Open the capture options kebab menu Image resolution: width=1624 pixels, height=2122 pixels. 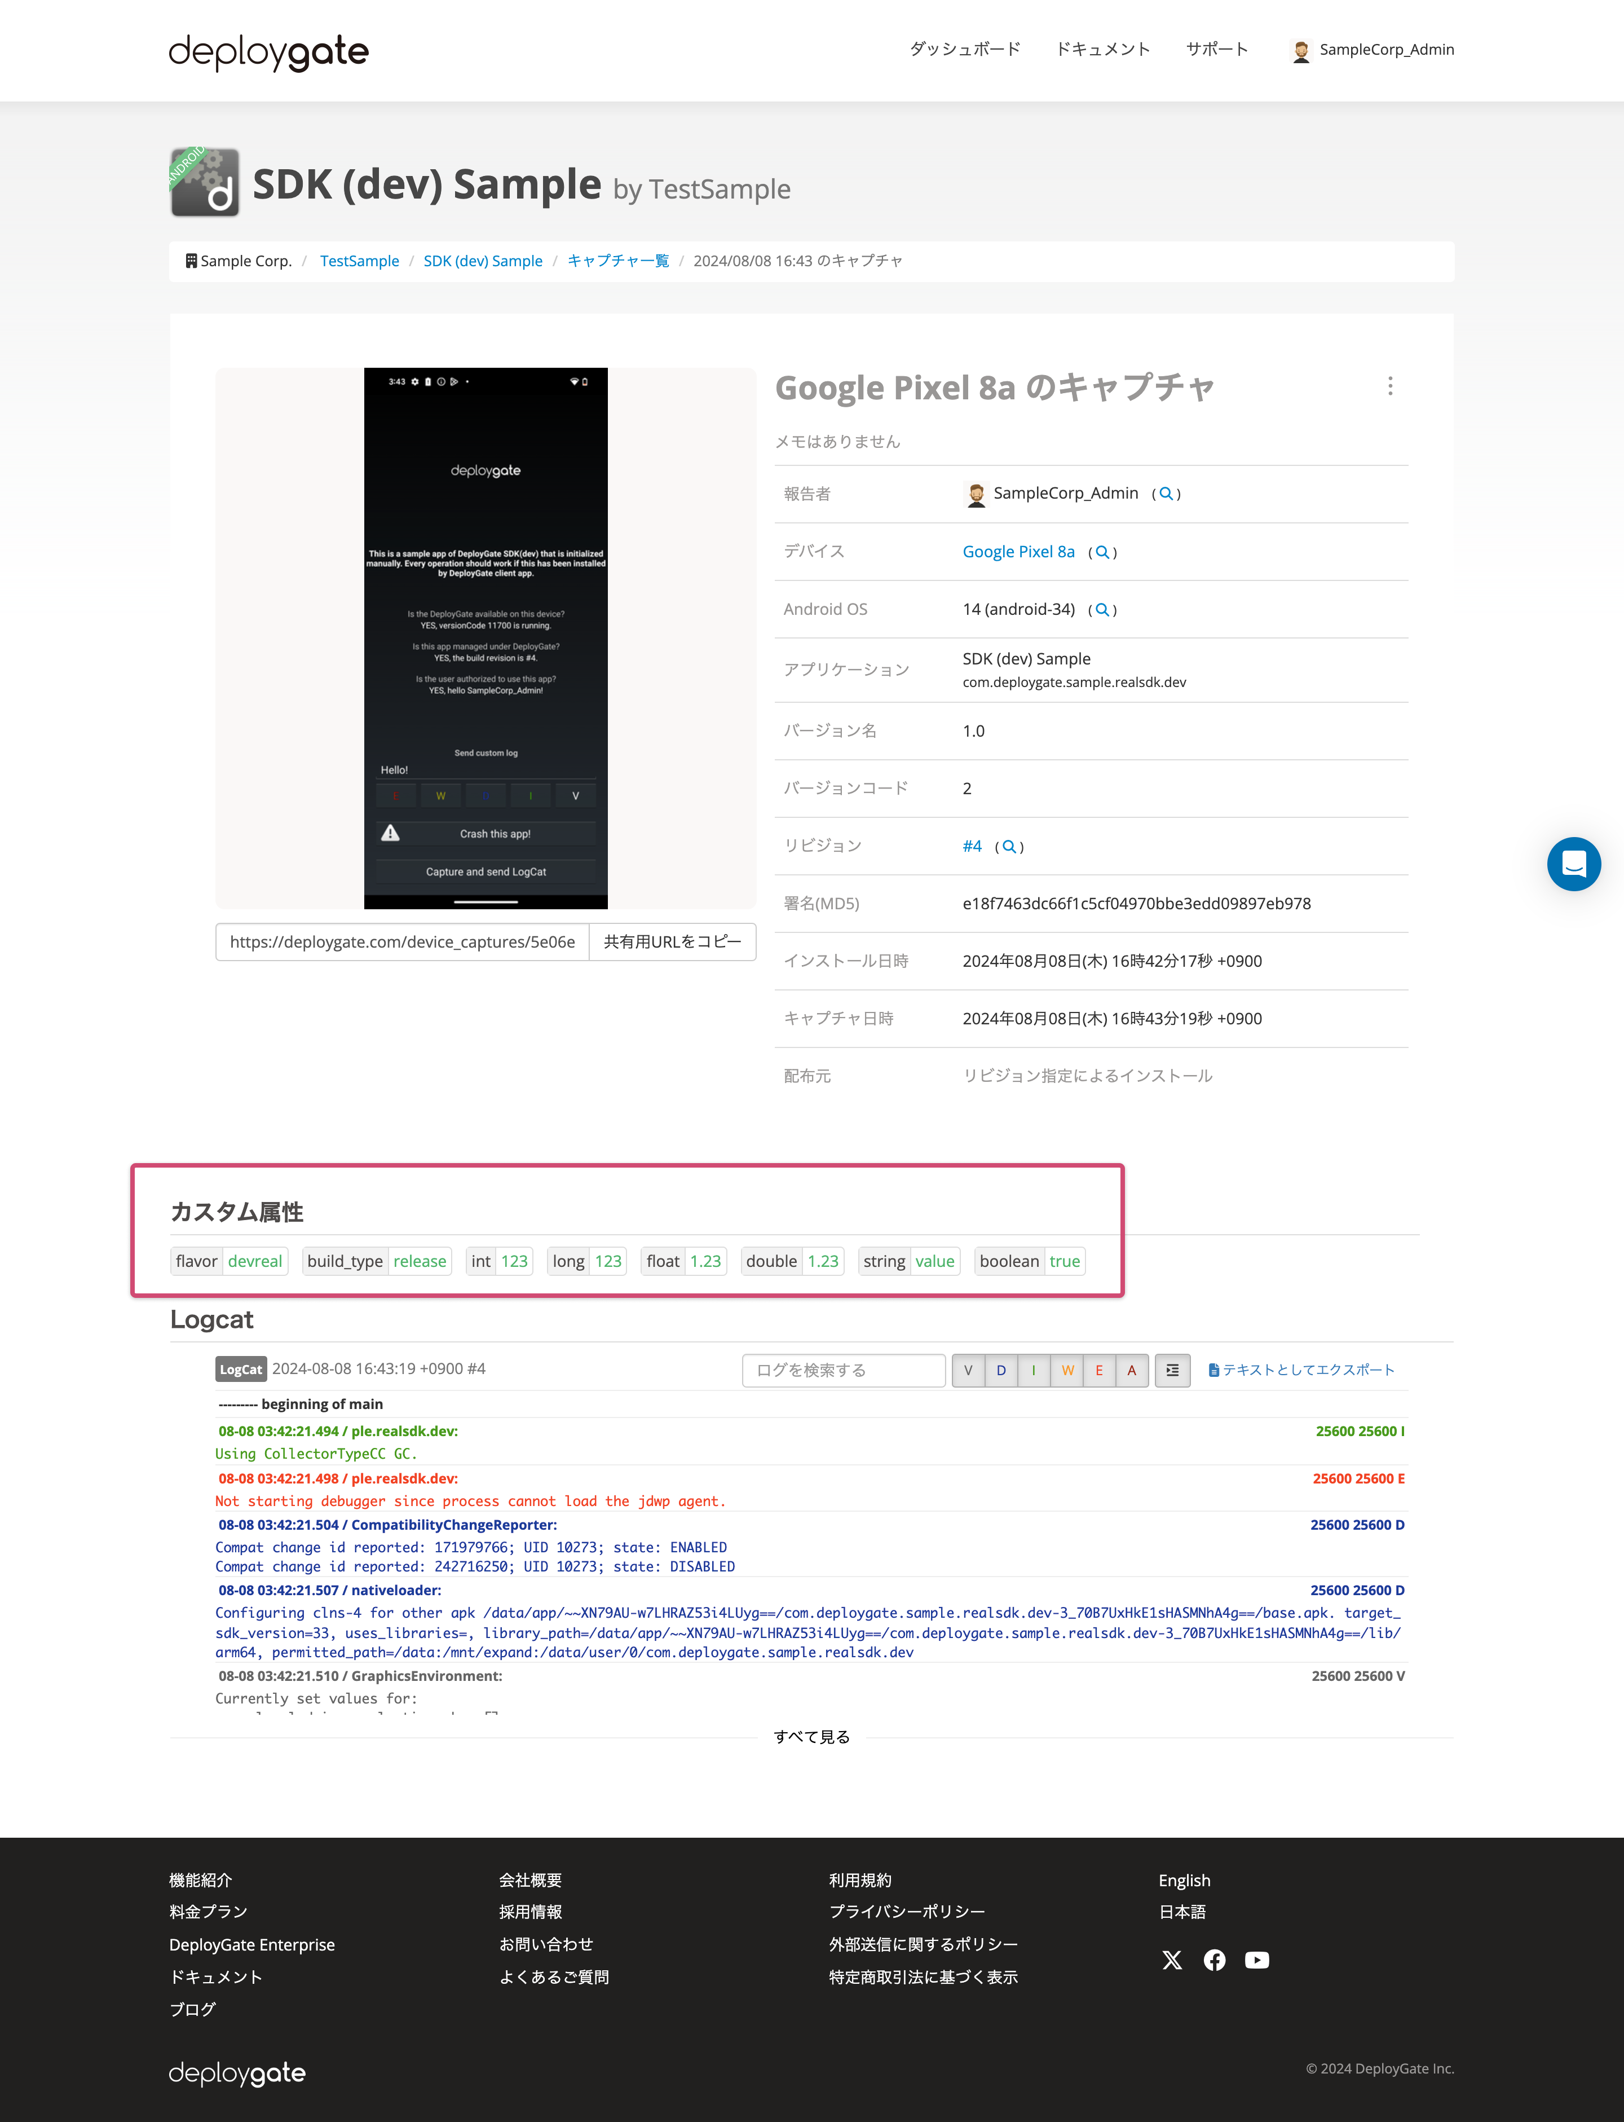click(1389, 387)
